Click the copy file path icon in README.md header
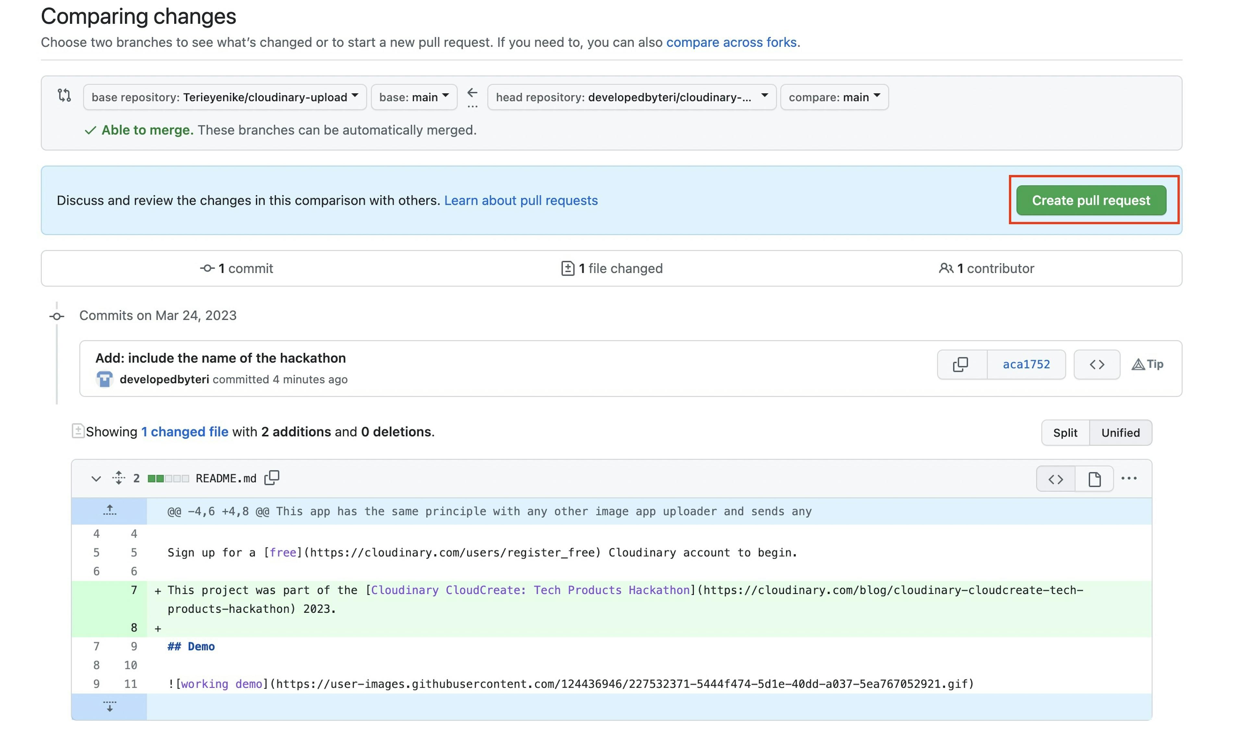Screen dimensions: 1246x748 tap(274, 478)
